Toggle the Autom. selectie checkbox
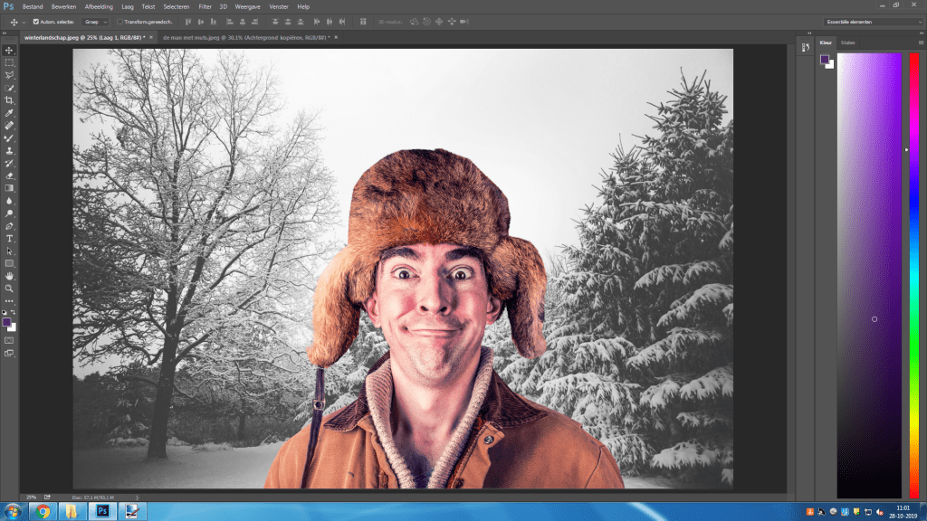This screenshot has height=521, width=927. click(x=35, y=21)
